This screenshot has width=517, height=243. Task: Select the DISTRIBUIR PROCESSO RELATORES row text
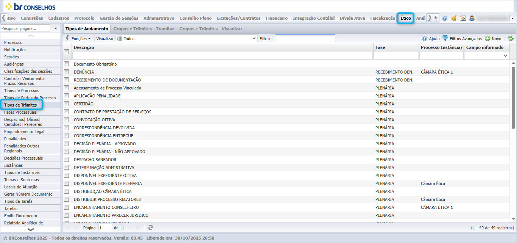click(107, 199)
